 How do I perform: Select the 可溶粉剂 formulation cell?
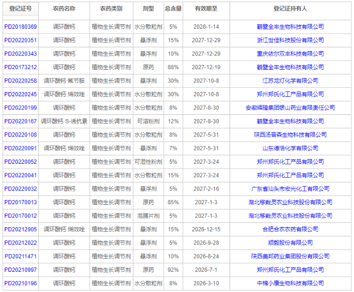pos(148,121)
